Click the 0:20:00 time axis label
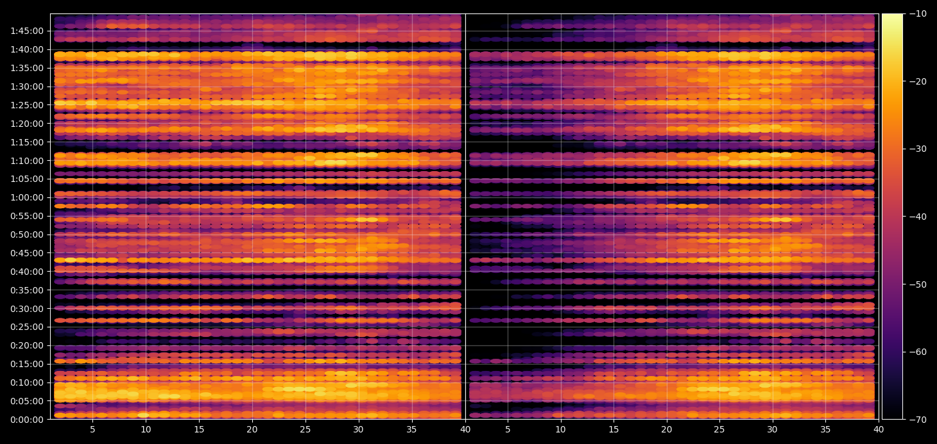This screenshot has height=444, width=937. (x=27, y=345)
